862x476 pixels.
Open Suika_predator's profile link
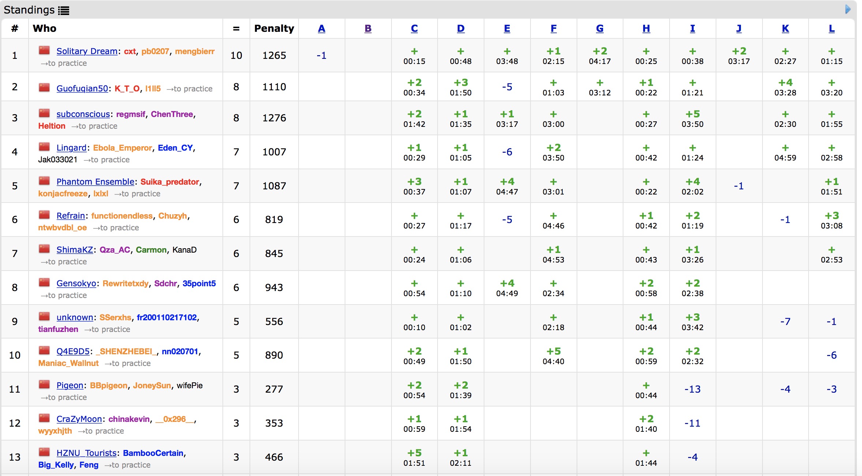pos(170,182)
